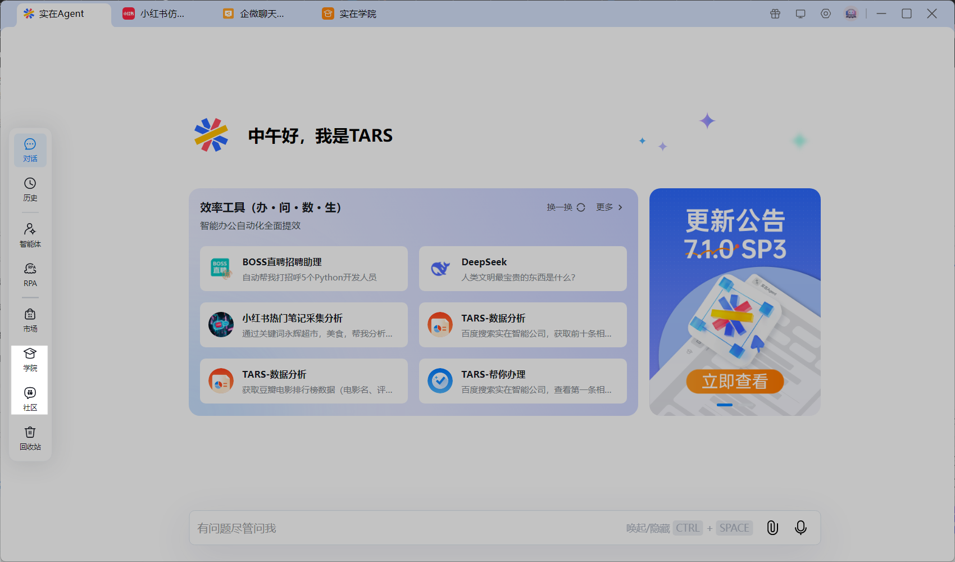Open the 回收站 recycle bin sidebar icon

coord(30,438)
